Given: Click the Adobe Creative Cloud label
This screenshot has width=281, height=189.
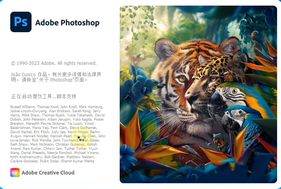Looking at the screenshot, I should (x=48, y=173).
